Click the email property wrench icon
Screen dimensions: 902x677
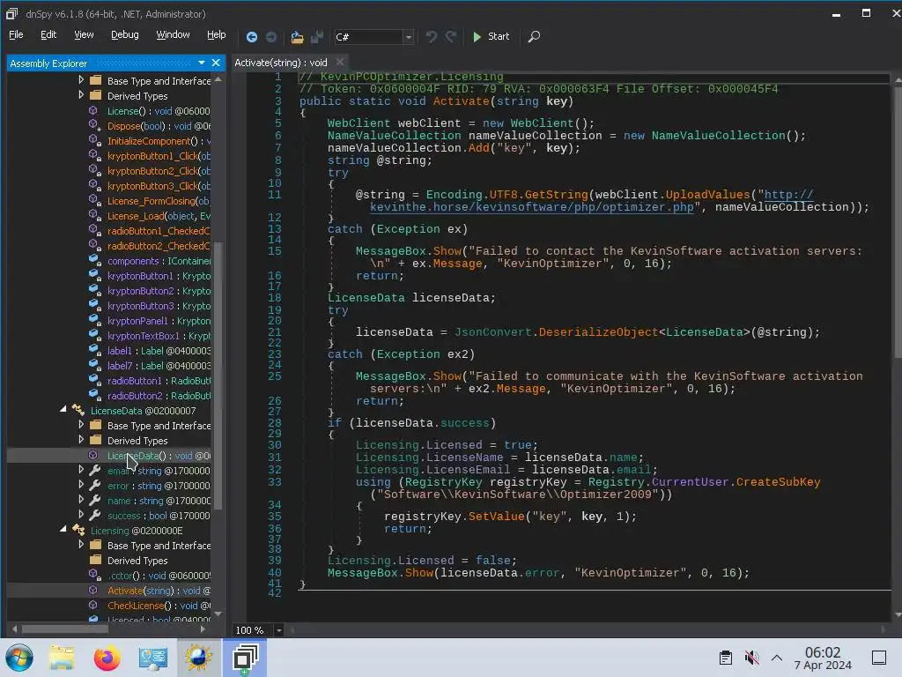[x=95, y=471]
